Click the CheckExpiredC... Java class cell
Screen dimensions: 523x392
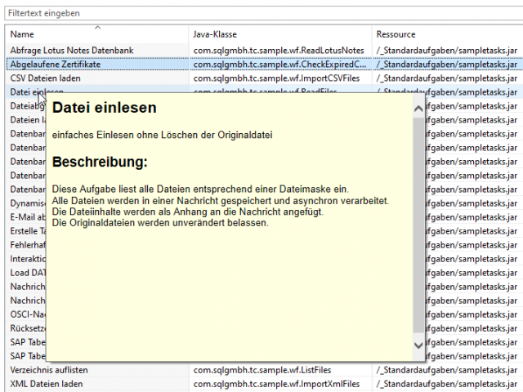[279, 65]
